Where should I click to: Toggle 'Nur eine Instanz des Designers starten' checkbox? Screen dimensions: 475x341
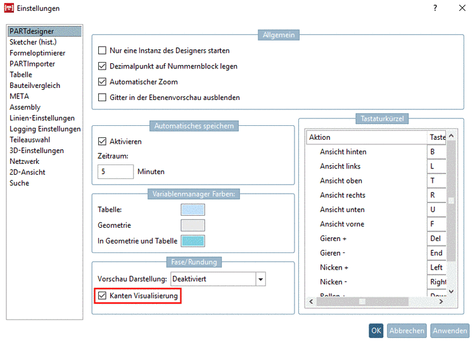pos(102,50)
